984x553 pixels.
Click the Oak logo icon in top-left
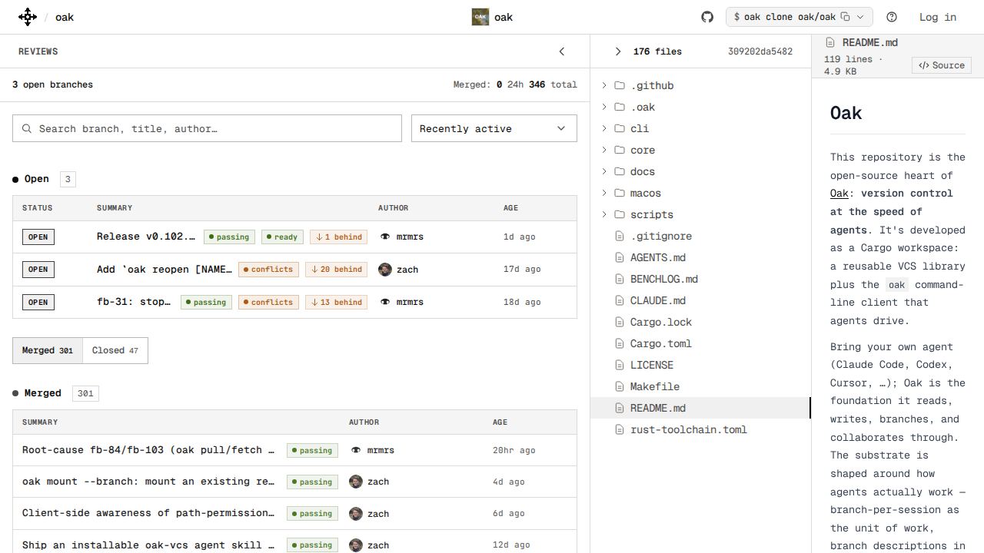28,17
